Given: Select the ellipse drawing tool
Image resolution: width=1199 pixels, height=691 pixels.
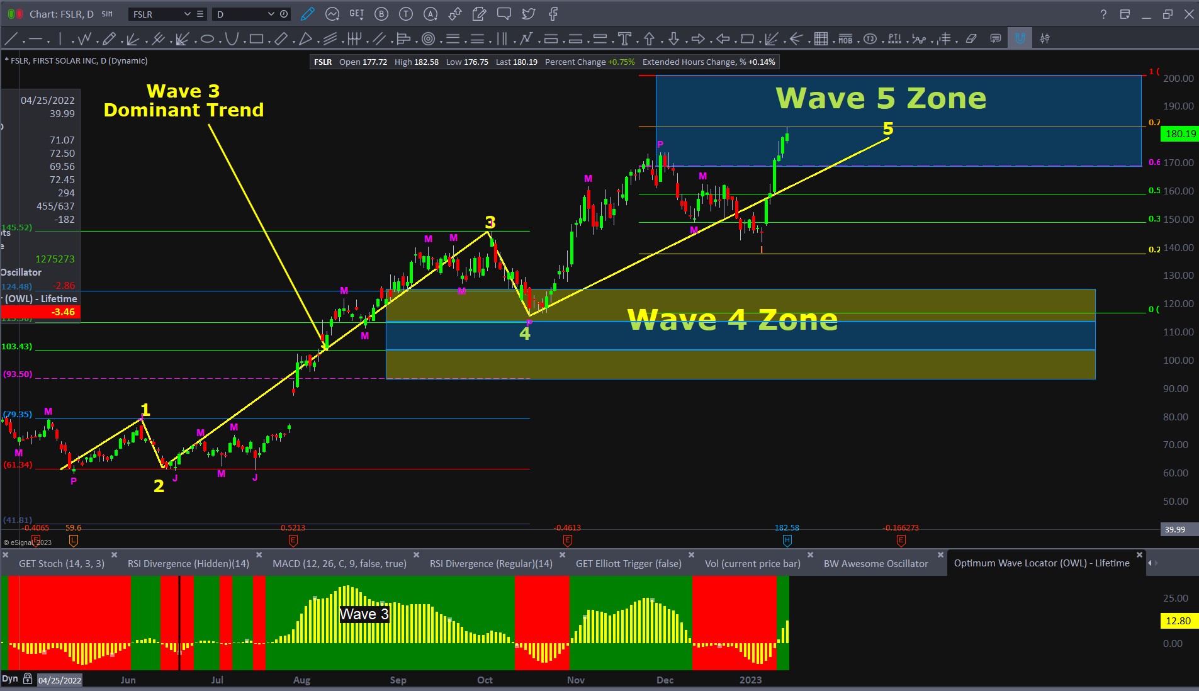Looking at the screenshot, I should point(207,39).
